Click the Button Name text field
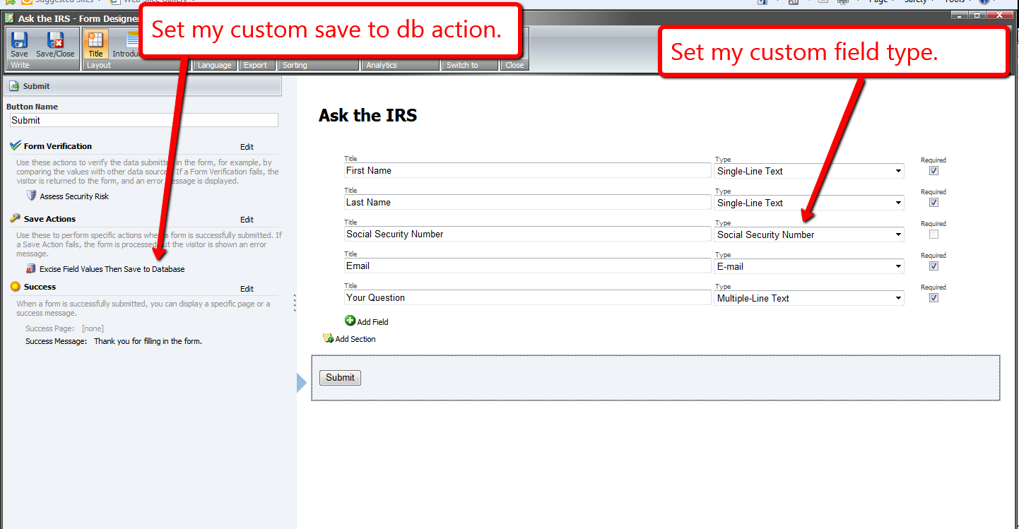The image size is (1019, 529). point(144,120)
